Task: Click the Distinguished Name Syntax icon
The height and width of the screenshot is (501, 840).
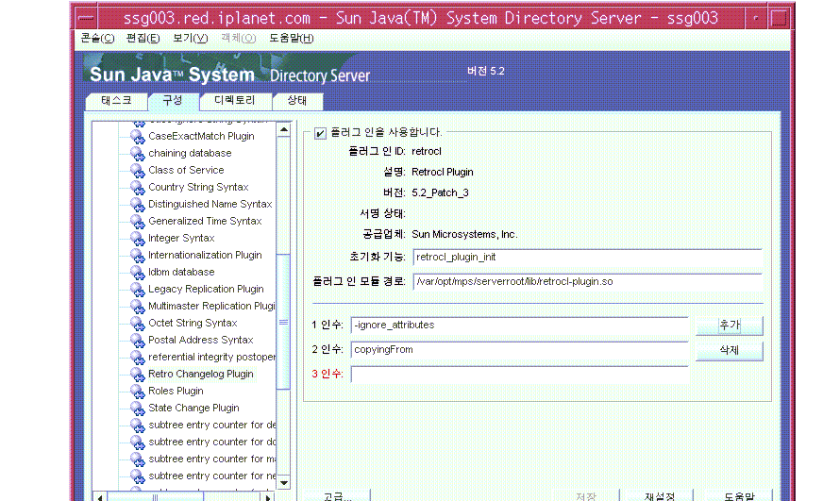Action: pos(138,205)
